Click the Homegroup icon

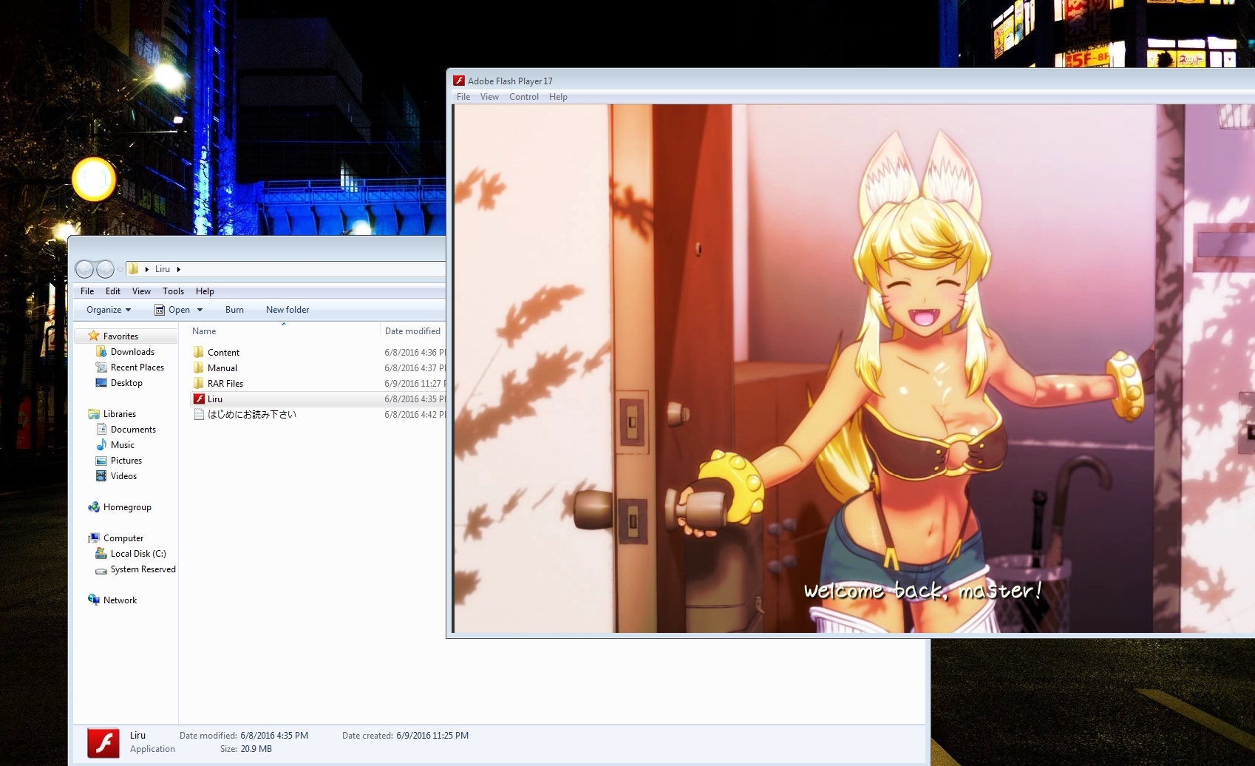94,507
